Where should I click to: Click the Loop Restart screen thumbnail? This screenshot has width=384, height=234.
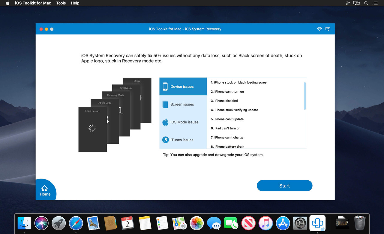coord(92,129)
